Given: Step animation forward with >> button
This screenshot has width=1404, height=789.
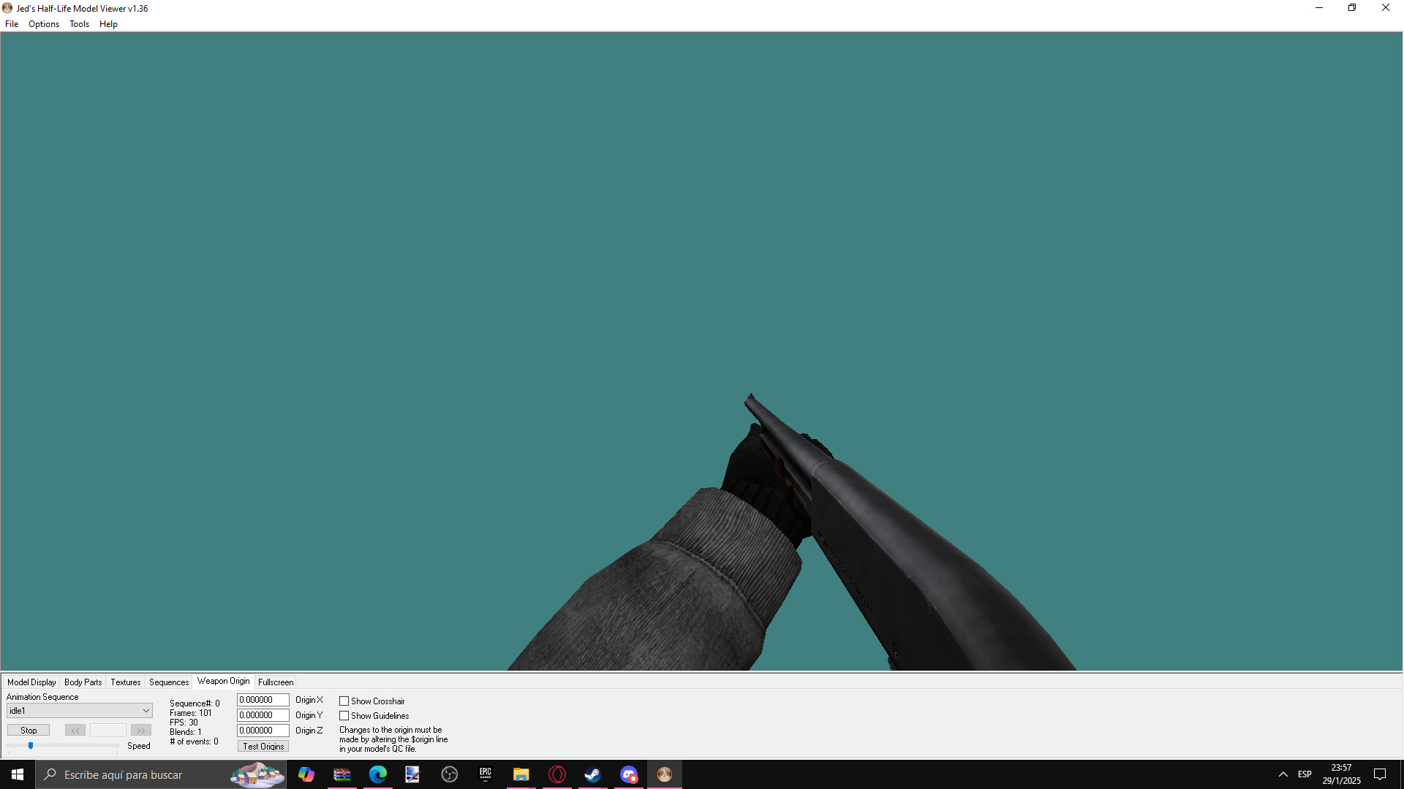Looking at the screenshot, I should click(140, 730).
